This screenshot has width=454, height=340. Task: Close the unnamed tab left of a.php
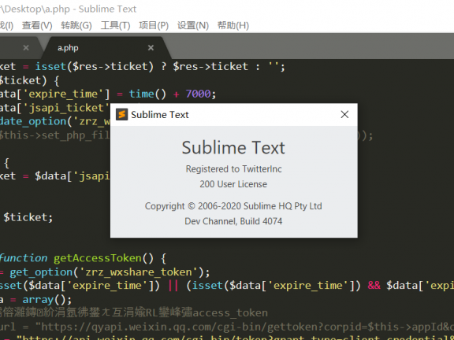click(x=26, y=47)
